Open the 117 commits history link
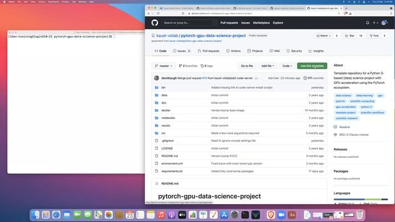The image size is (395, 222). pyautogui.click(x=314, y=78)
